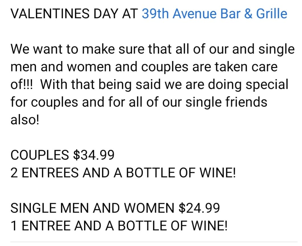This screenshot has width=302, height=246.
Task: Click the word 'WINE!' in couples offer
Action: click(x=218, y=172)
